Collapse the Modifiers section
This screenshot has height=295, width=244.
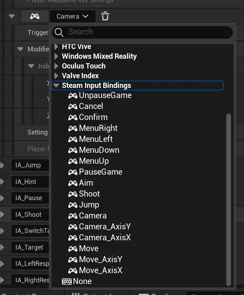pyautogui.click(x=20, y=49)
